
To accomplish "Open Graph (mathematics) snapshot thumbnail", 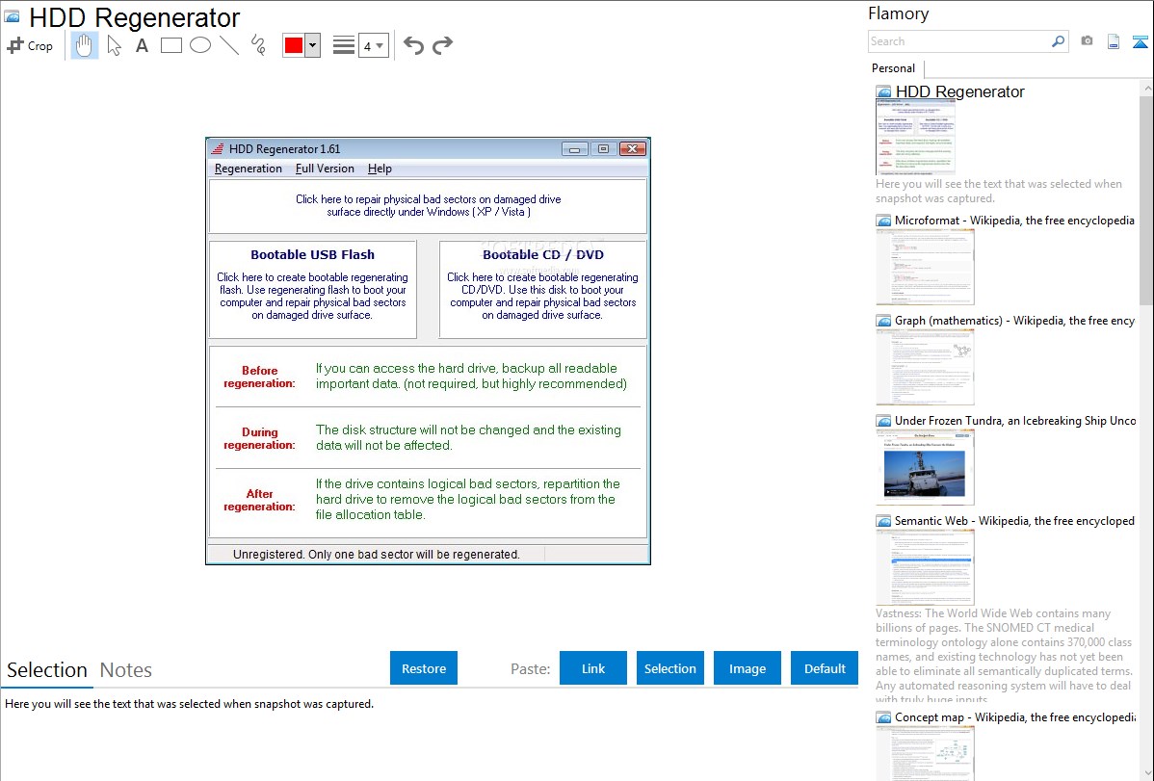I will point(925,367).
